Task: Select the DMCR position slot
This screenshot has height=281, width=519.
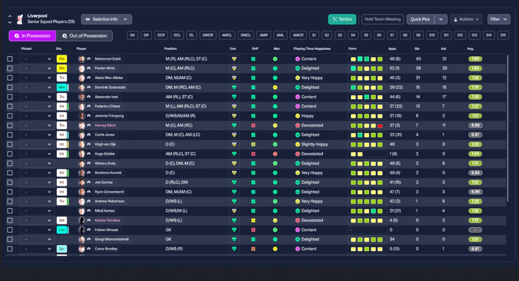Action: point(208,35)
